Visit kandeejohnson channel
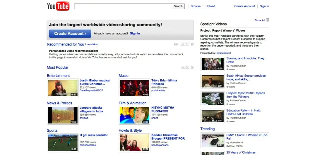Screen dimensions: 315x155 (x=160, y=145)
